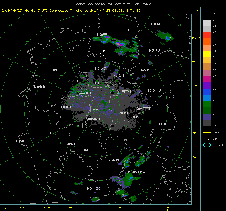Click the SINDHANUR city label
Image resolution: width=226 pixels, height=211 pixels.
155,91
